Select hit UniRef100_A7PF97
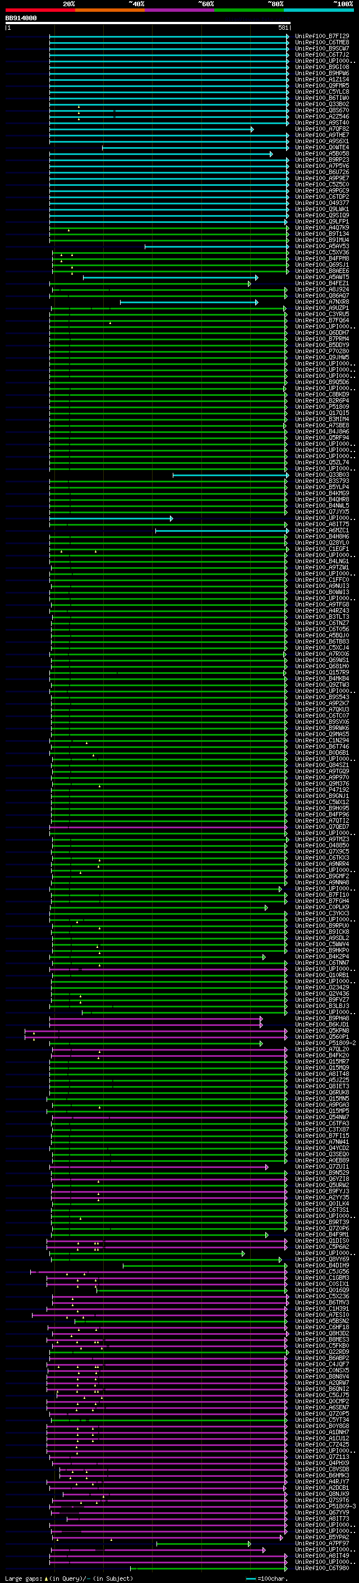 (322, 1543)
